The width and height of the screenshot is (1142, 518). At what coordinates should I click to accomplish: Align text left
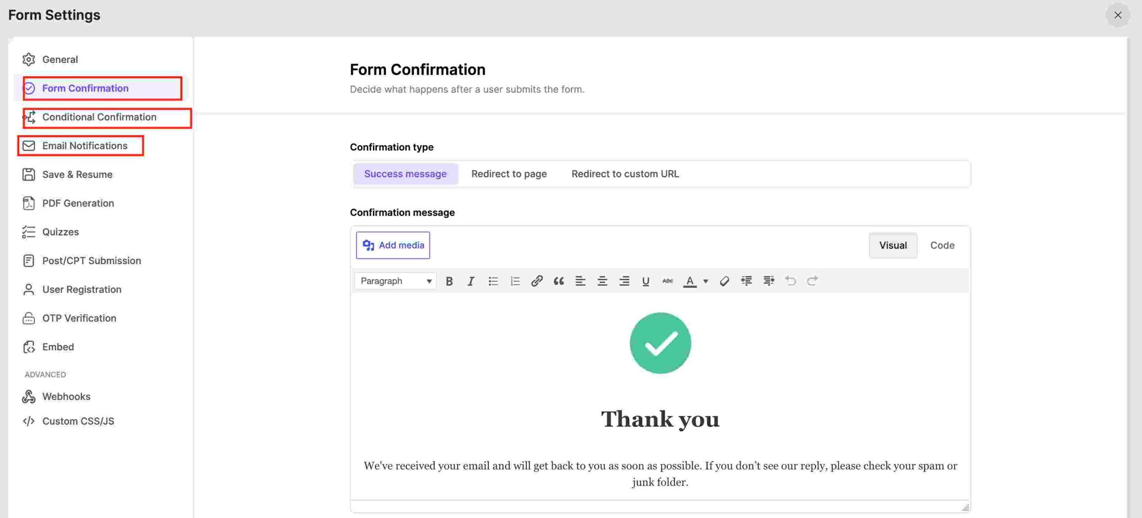580,281
